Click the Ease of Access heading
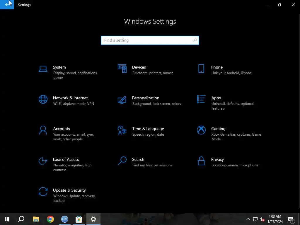Image resolution: width=300 pixels, height=225 pixels. (x=66, y=160)
